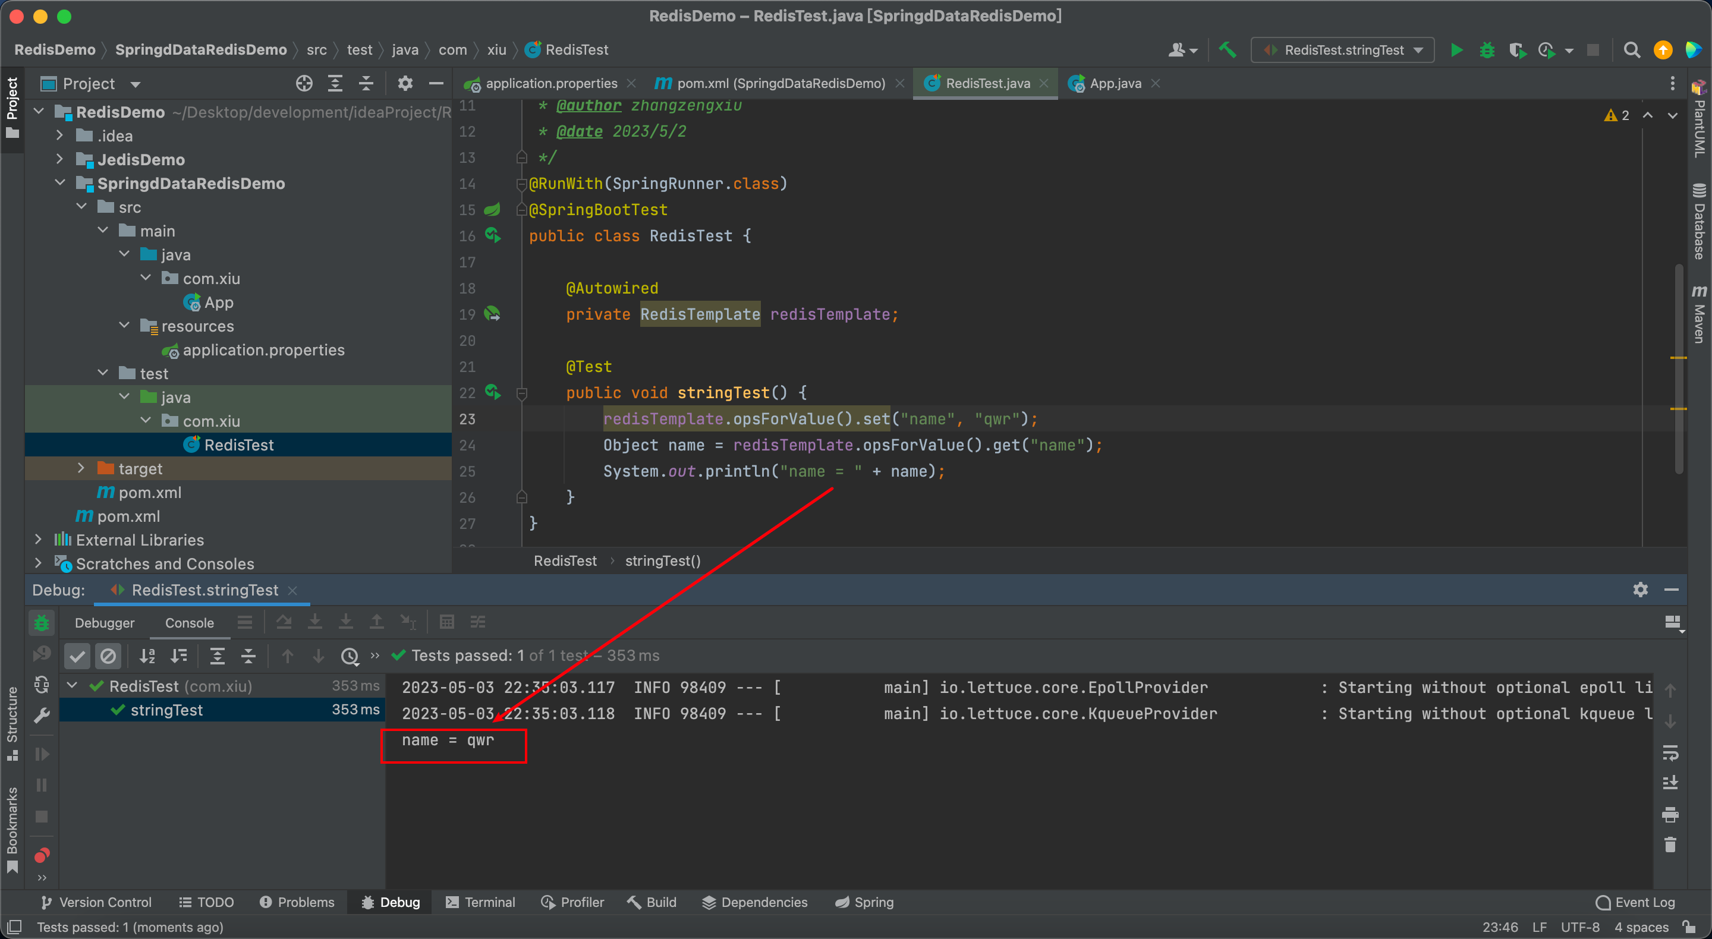1712x939 pixels.
Task: Expand the .idea folder
Action: 60,136
